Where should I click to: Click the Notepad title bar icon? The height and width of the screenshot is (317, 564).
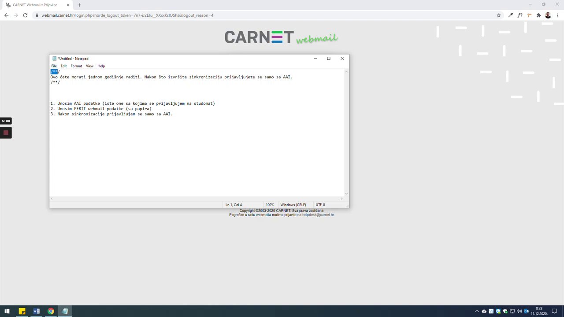[54, 59]
